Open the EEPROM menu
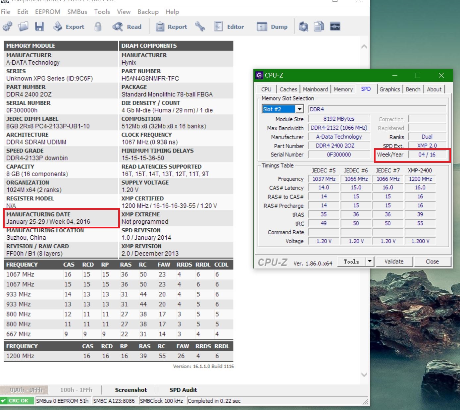The width and height of the screenshot is (460, 410). [x=48, y=12]
